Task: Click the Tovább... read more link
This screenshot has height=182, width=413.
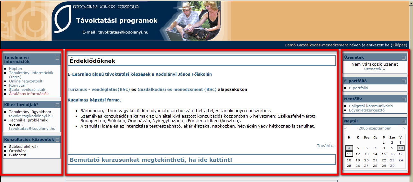Action: (x=326, y=146)
